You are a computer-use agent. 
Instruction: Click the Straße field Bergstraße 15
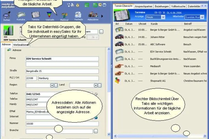point(62,71)
